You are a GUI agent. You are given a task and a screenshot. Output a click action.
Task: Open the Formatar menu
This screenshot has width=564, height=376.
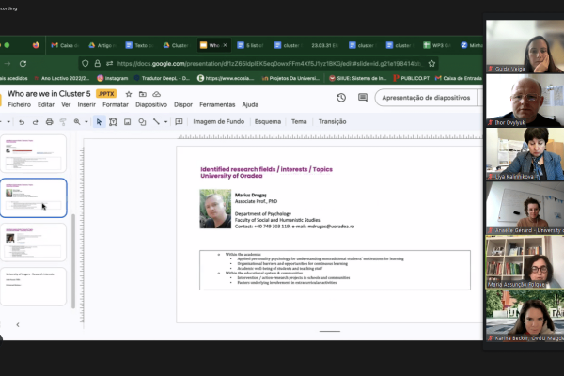[116, 104]
